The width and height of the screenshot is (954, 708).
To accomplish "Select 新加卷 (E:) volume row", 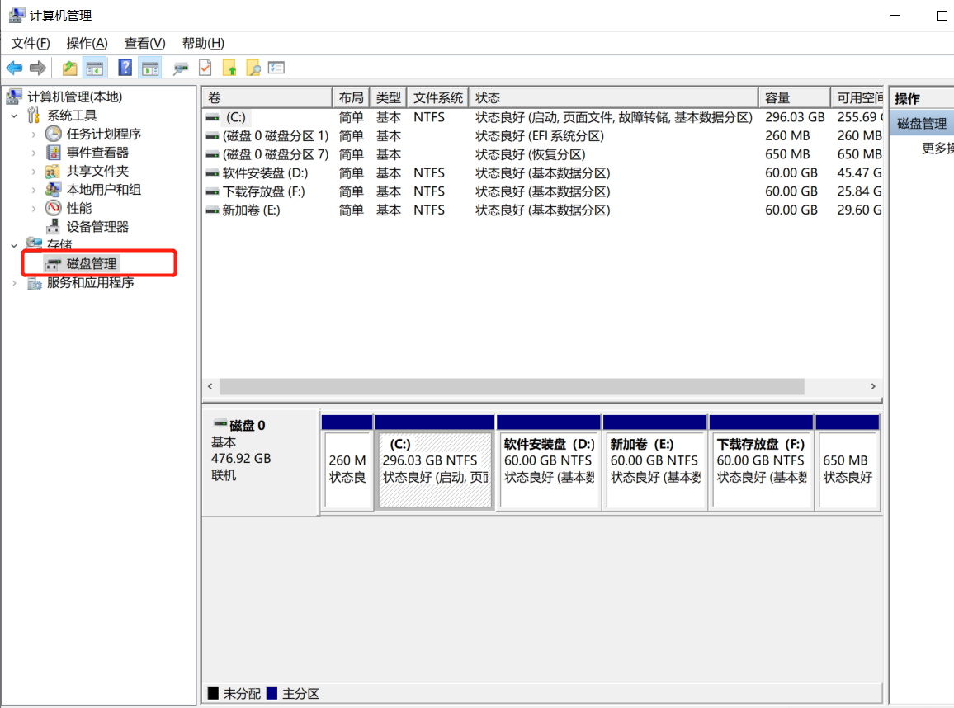I will pos(543,210).
